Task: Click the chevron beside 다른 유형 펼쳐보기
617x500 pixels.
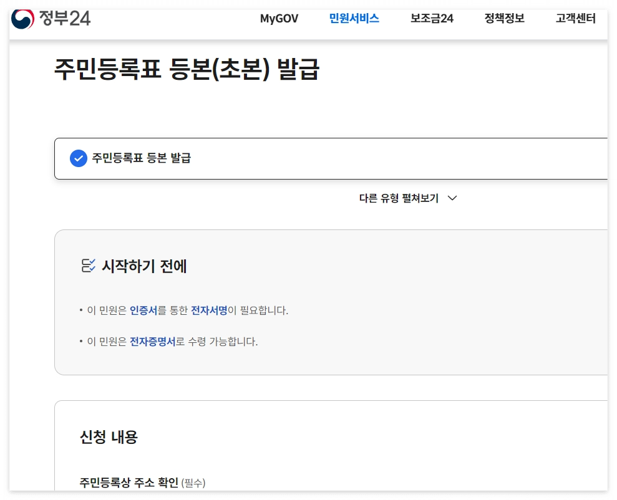Action: click(x=452, y=198)
